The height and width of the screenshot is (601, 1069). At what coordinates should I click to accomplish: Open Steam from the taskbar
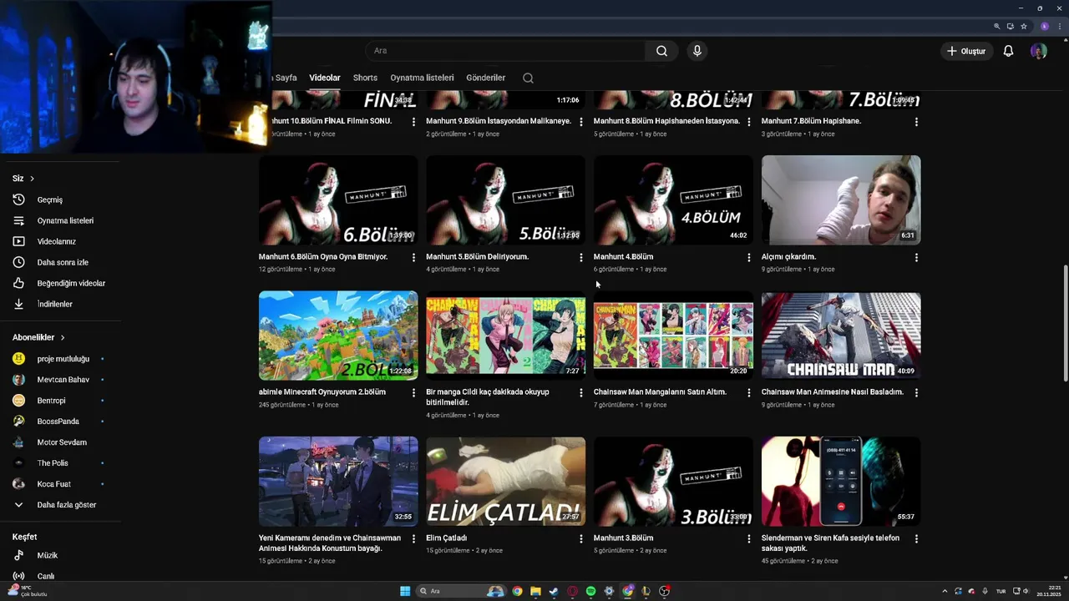[553, 591]
